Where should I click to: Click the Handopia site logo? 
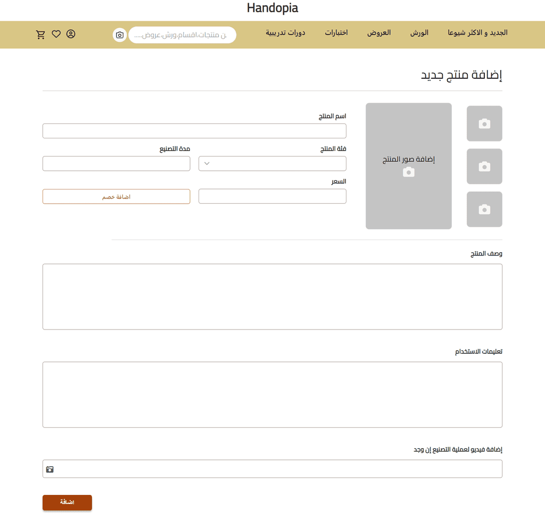pos(272,8)
